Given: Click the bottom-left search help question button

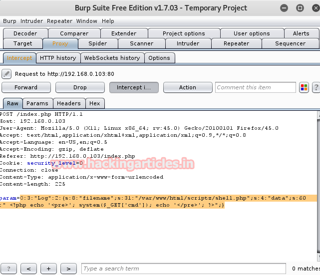Looking at the screenshot, I should coord(8,269).
